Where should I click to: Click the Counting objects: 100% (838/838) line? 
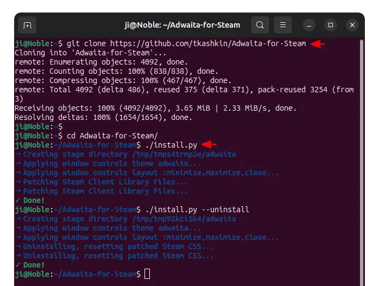pos(116,71)
